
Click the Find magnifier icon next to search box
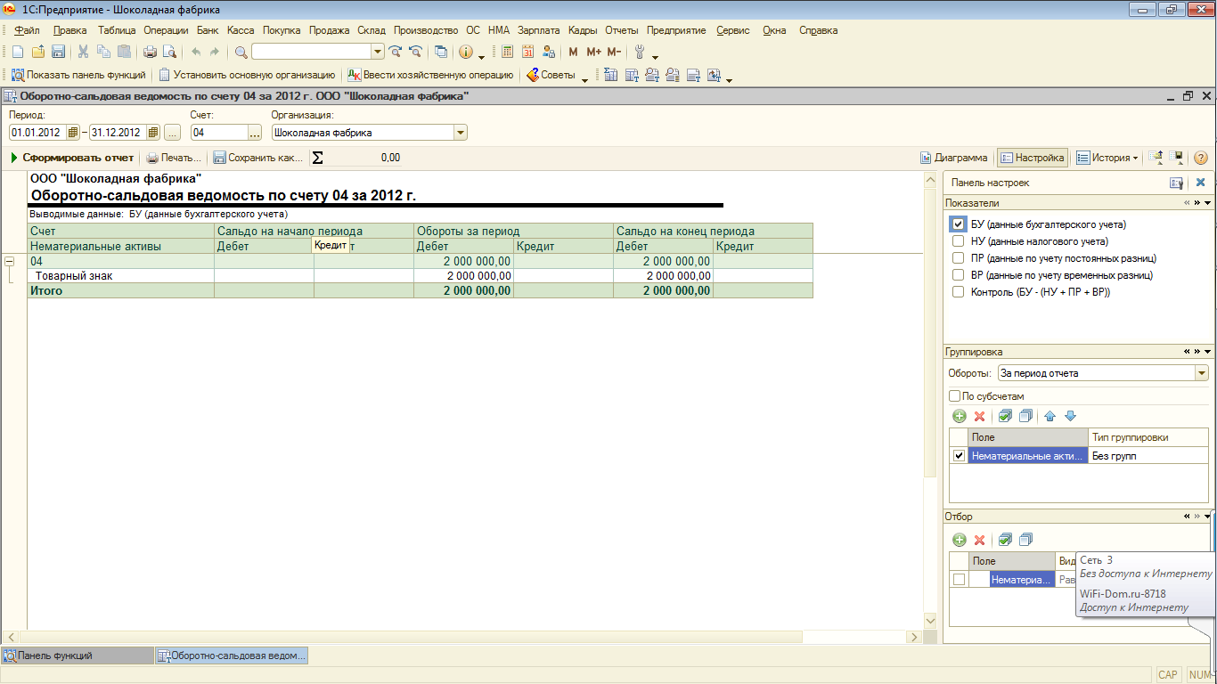(241, 52)
